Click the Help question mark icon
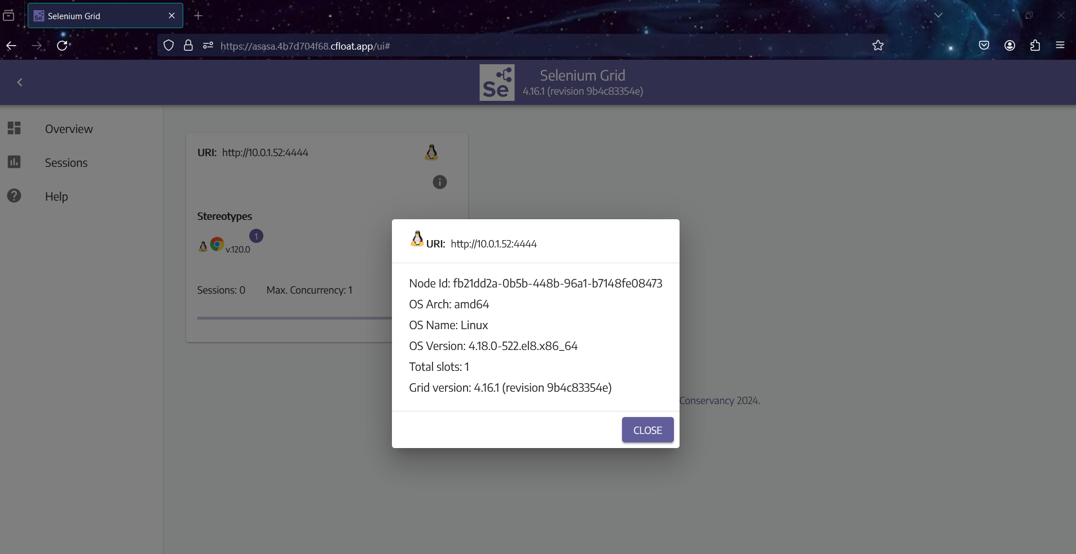Image resolution: width=1076 pixels, height=554 pixels. [14, 196]
